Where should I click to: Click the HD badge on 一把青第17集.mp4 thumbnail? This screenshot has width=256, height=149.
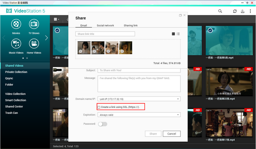249,110
